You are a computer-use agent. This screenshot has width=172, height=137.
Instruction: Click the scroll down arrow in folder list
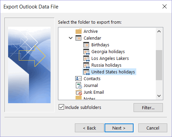tap(159, 96)
